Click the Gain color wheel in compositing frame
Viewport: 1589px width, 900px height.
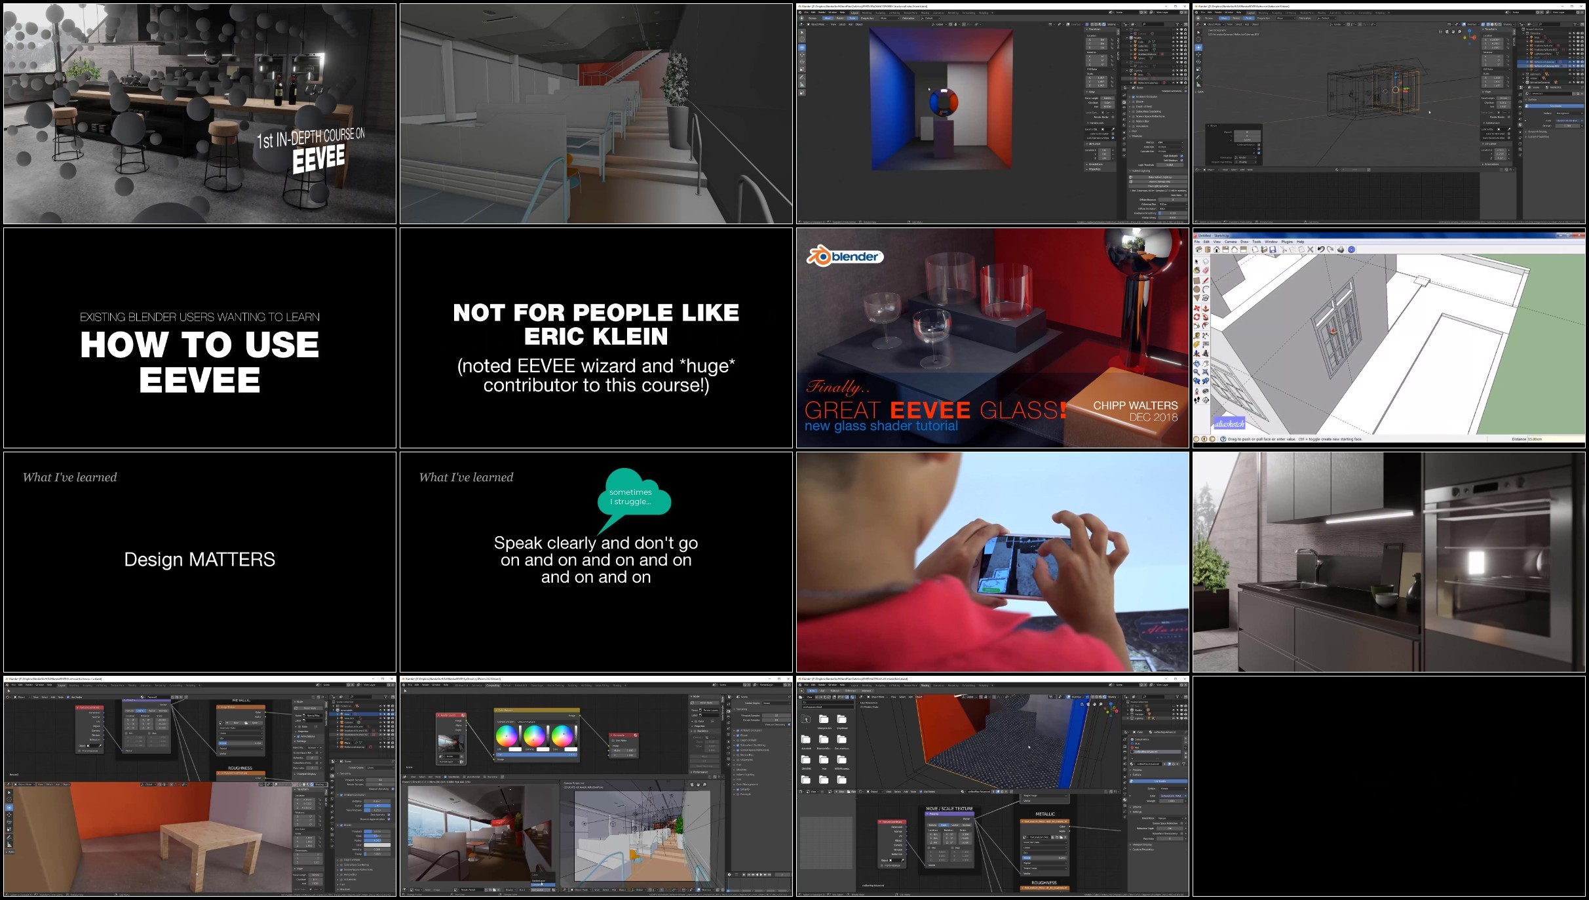(562, 736)
